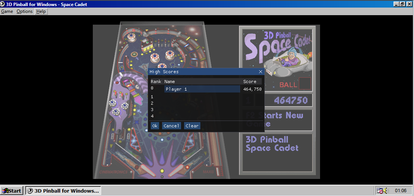Click Ok in High Scores dialog
This screenshot has height=196, width=414.
pos(155,126)
